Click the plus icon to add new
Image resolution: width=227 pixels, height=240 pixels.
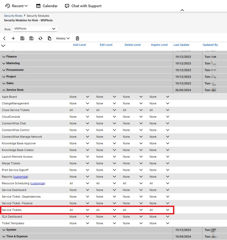13,38
